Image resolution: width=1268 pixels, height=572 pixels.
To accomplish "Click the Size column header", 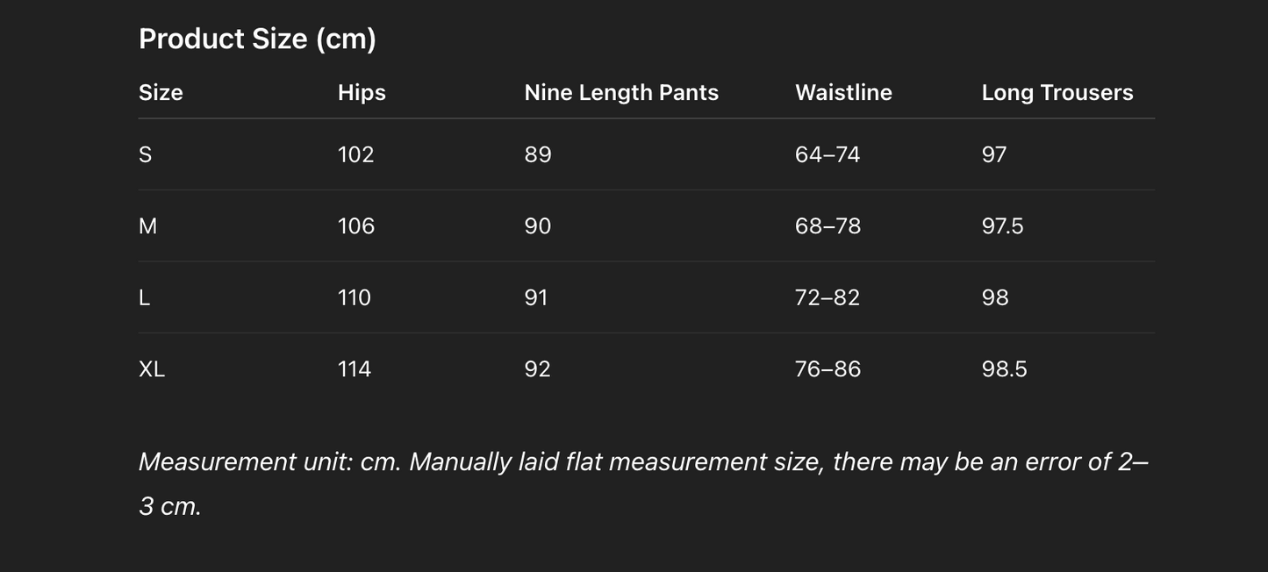I will 161,93.
